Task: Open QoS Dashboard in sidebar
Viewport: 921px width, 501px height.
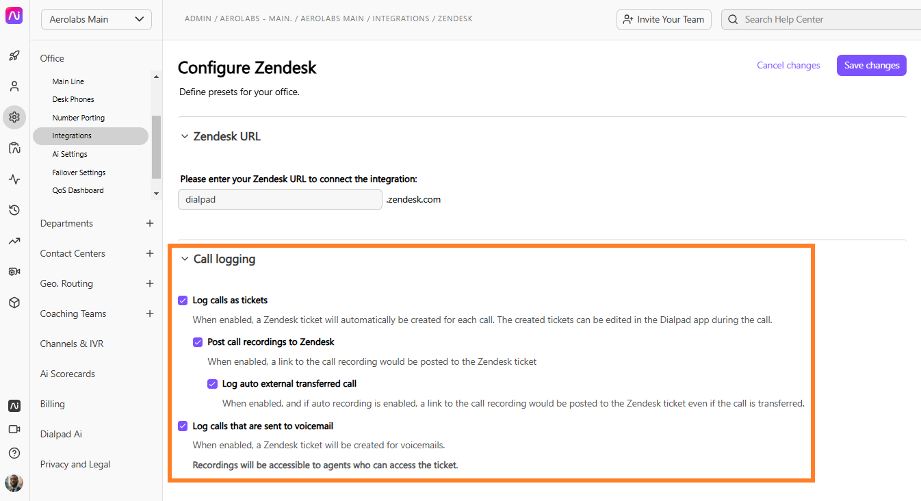Action: click(78, 190)
